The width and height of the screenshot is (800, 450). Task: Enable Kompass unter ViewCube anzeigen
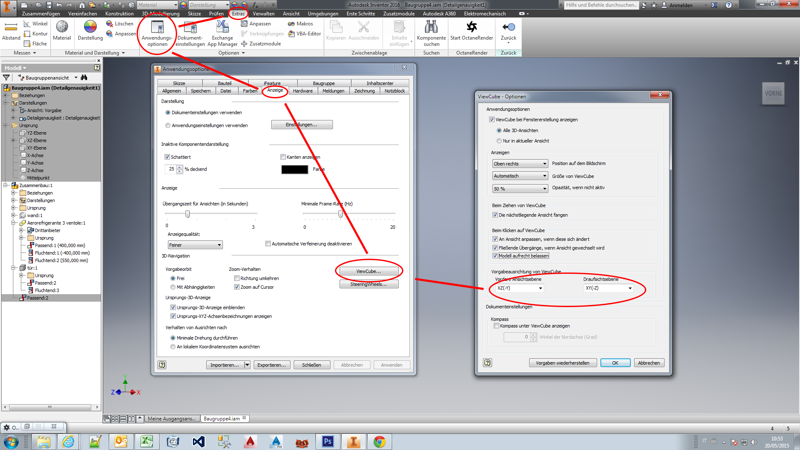coord(496,326)
